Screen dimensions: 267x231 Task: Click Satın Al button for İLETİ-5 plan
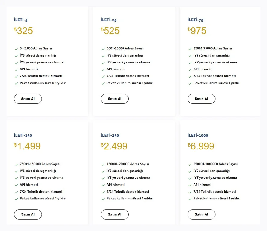[28, 99]
